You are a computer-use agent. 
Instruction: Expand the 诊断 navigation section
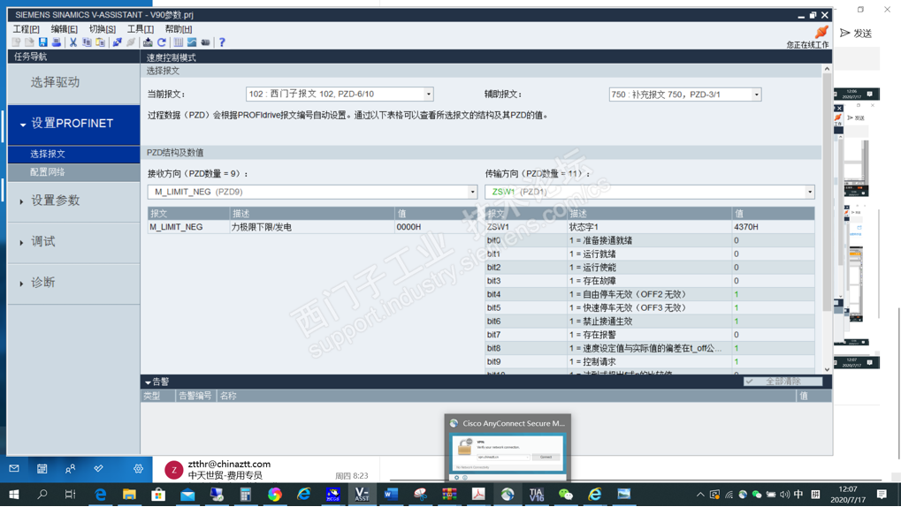pos(22,284)
